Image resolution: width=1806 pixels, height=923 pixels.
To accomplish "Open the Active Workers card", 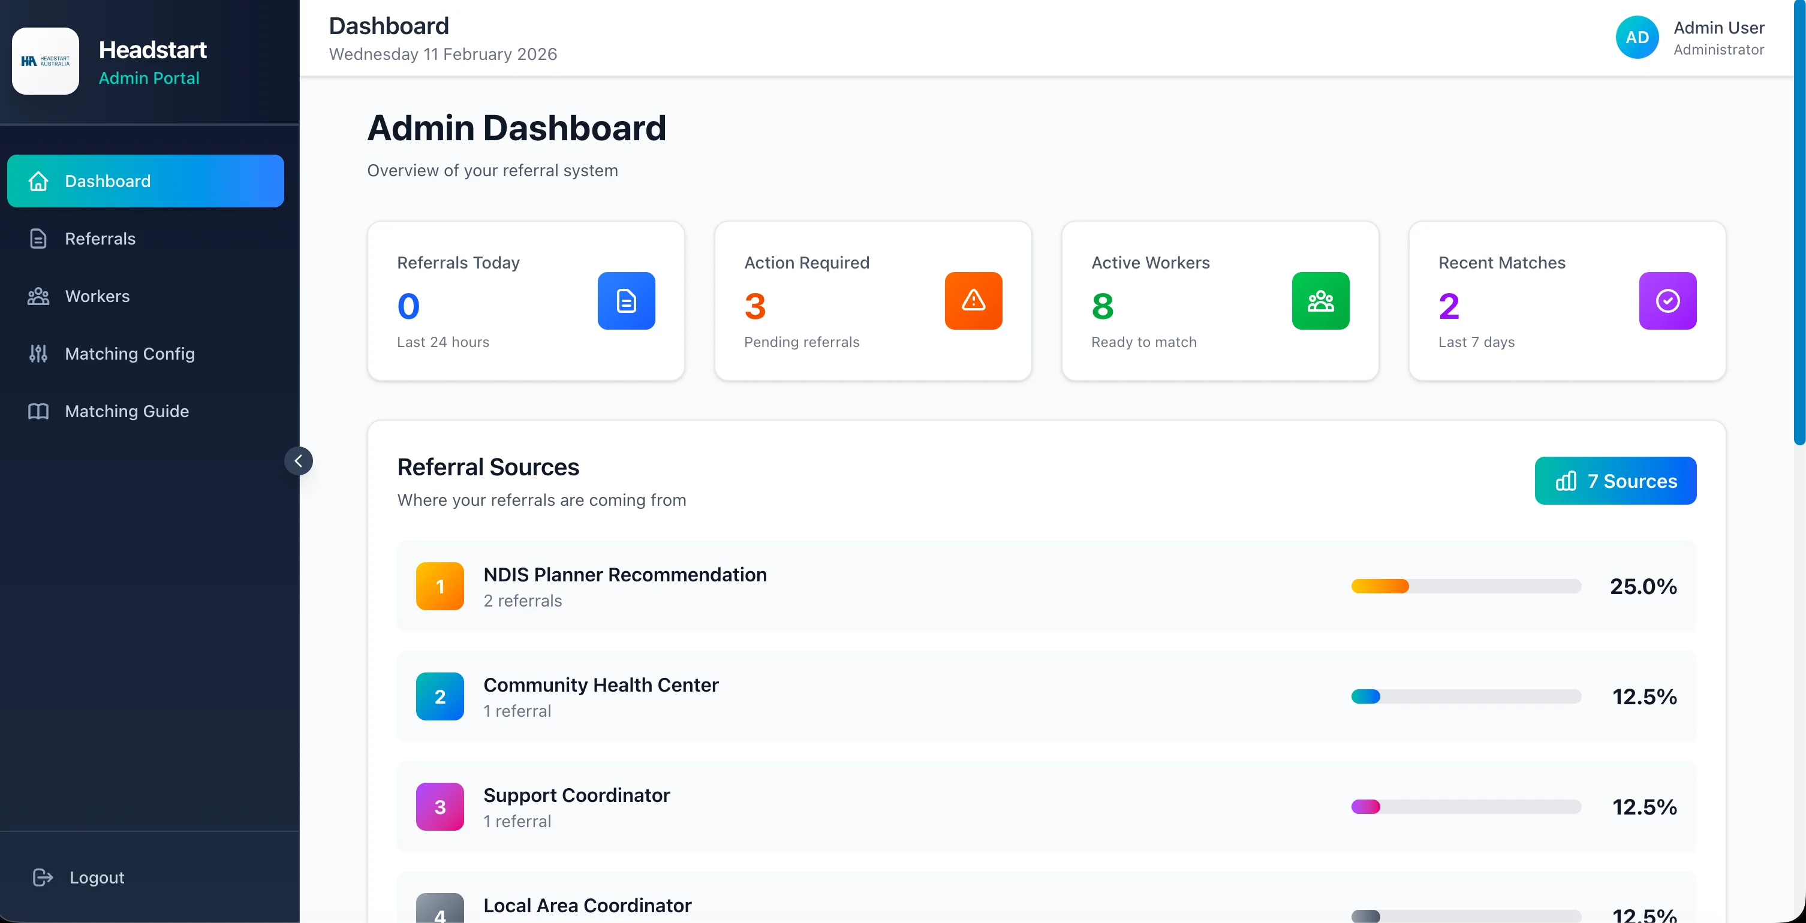I will (x=1220, y=301).
